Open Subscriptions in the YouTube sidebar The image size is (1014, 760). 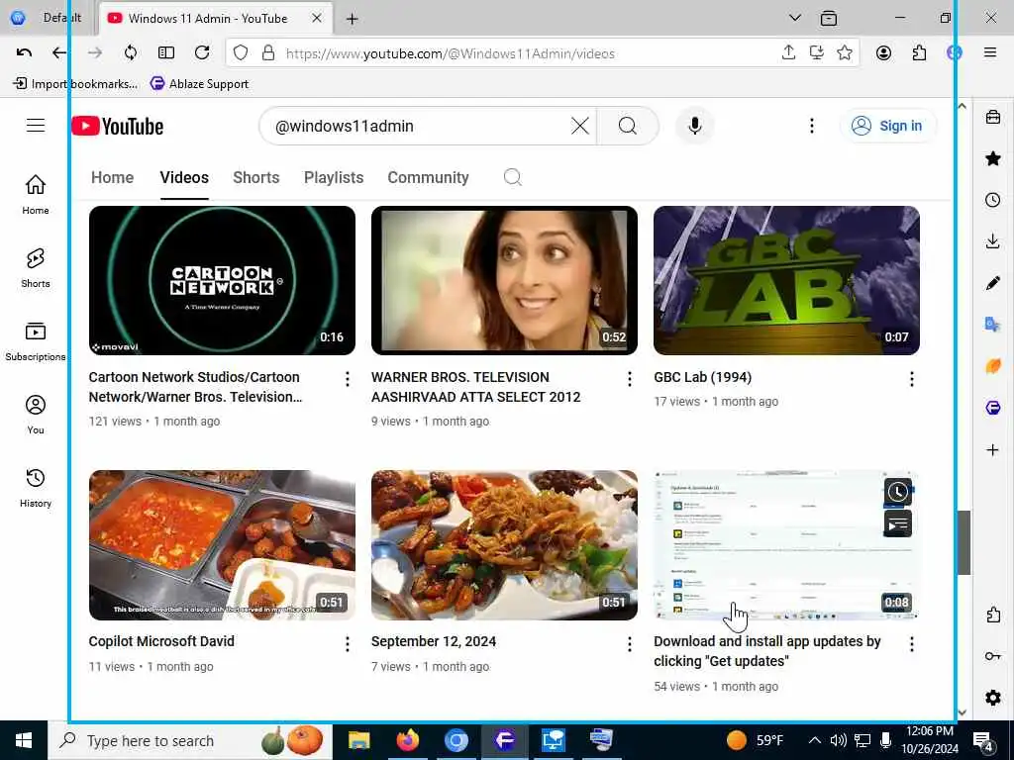point(36,341)
